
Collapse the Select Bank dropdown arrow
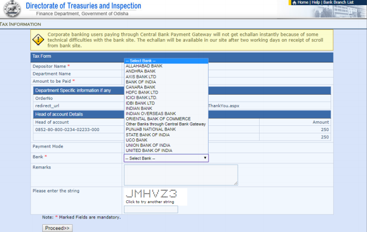(205, 158)
